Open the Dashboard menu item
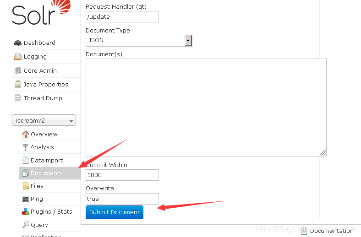Screen dimensions: 361x237 (39, 43)
